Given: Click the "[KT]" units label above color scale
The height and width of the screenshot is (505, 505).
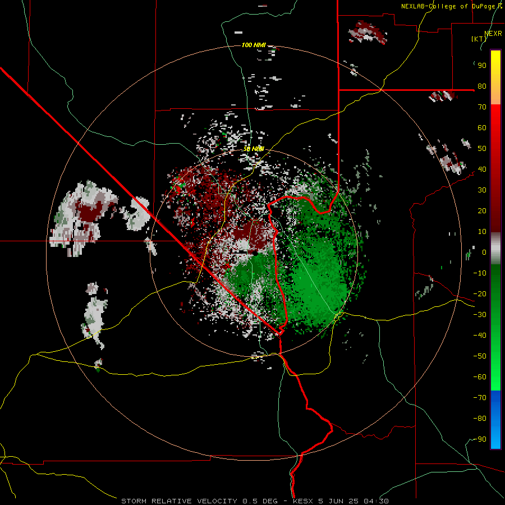Looking at the screenshot, I should pyautogui.click(x=479, y=39).
